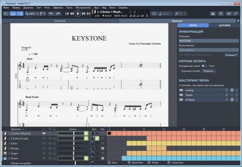Toggle visibility of E.Guitar II (Lead) track
The height and width of the screenshot is (167, 242).
click(x=44, y=138)
